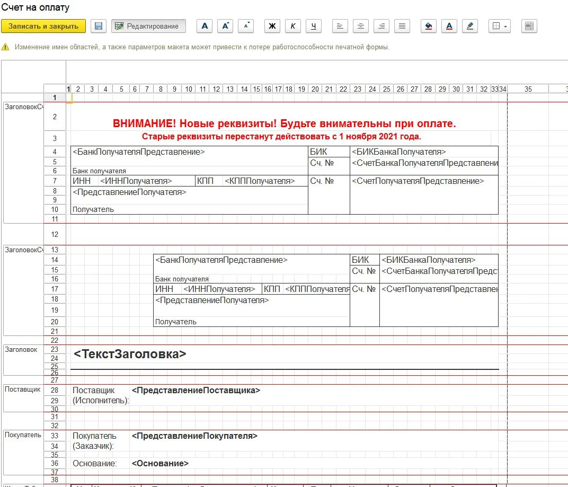
Task: Click the <ТекстЗаголовка> cell
Action: 130,354
